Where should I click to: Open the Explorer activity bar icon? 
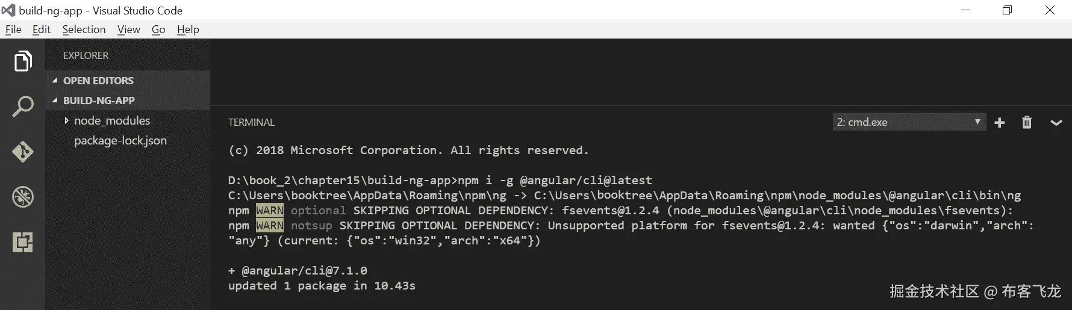pos(22,61)
